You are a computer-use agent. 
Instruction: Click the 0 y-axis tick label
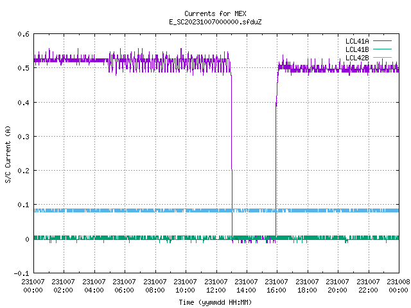click(x=27, y=239)
